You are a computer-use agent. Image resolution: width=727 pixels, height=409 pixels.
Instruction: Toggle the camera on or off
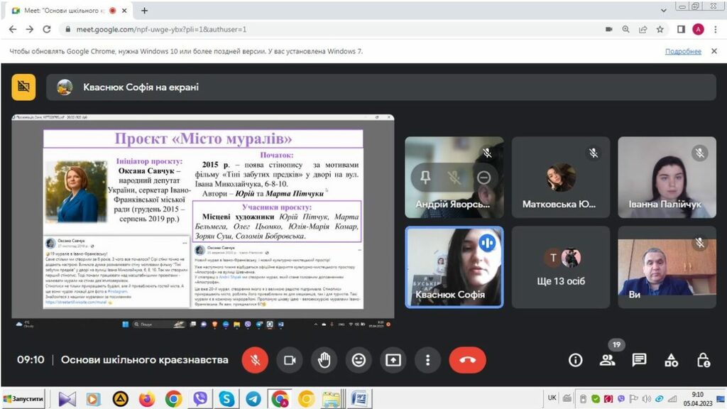coord(290,360)
